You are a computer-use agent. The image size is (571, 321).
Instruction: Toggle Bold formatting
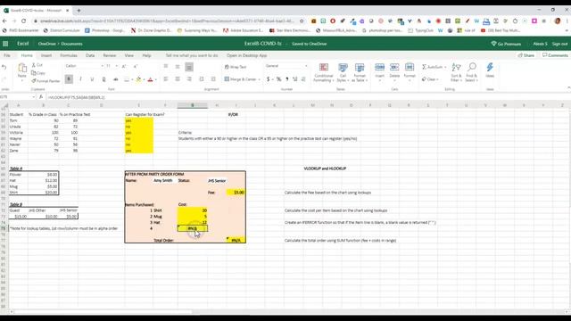tap(69, 79)
